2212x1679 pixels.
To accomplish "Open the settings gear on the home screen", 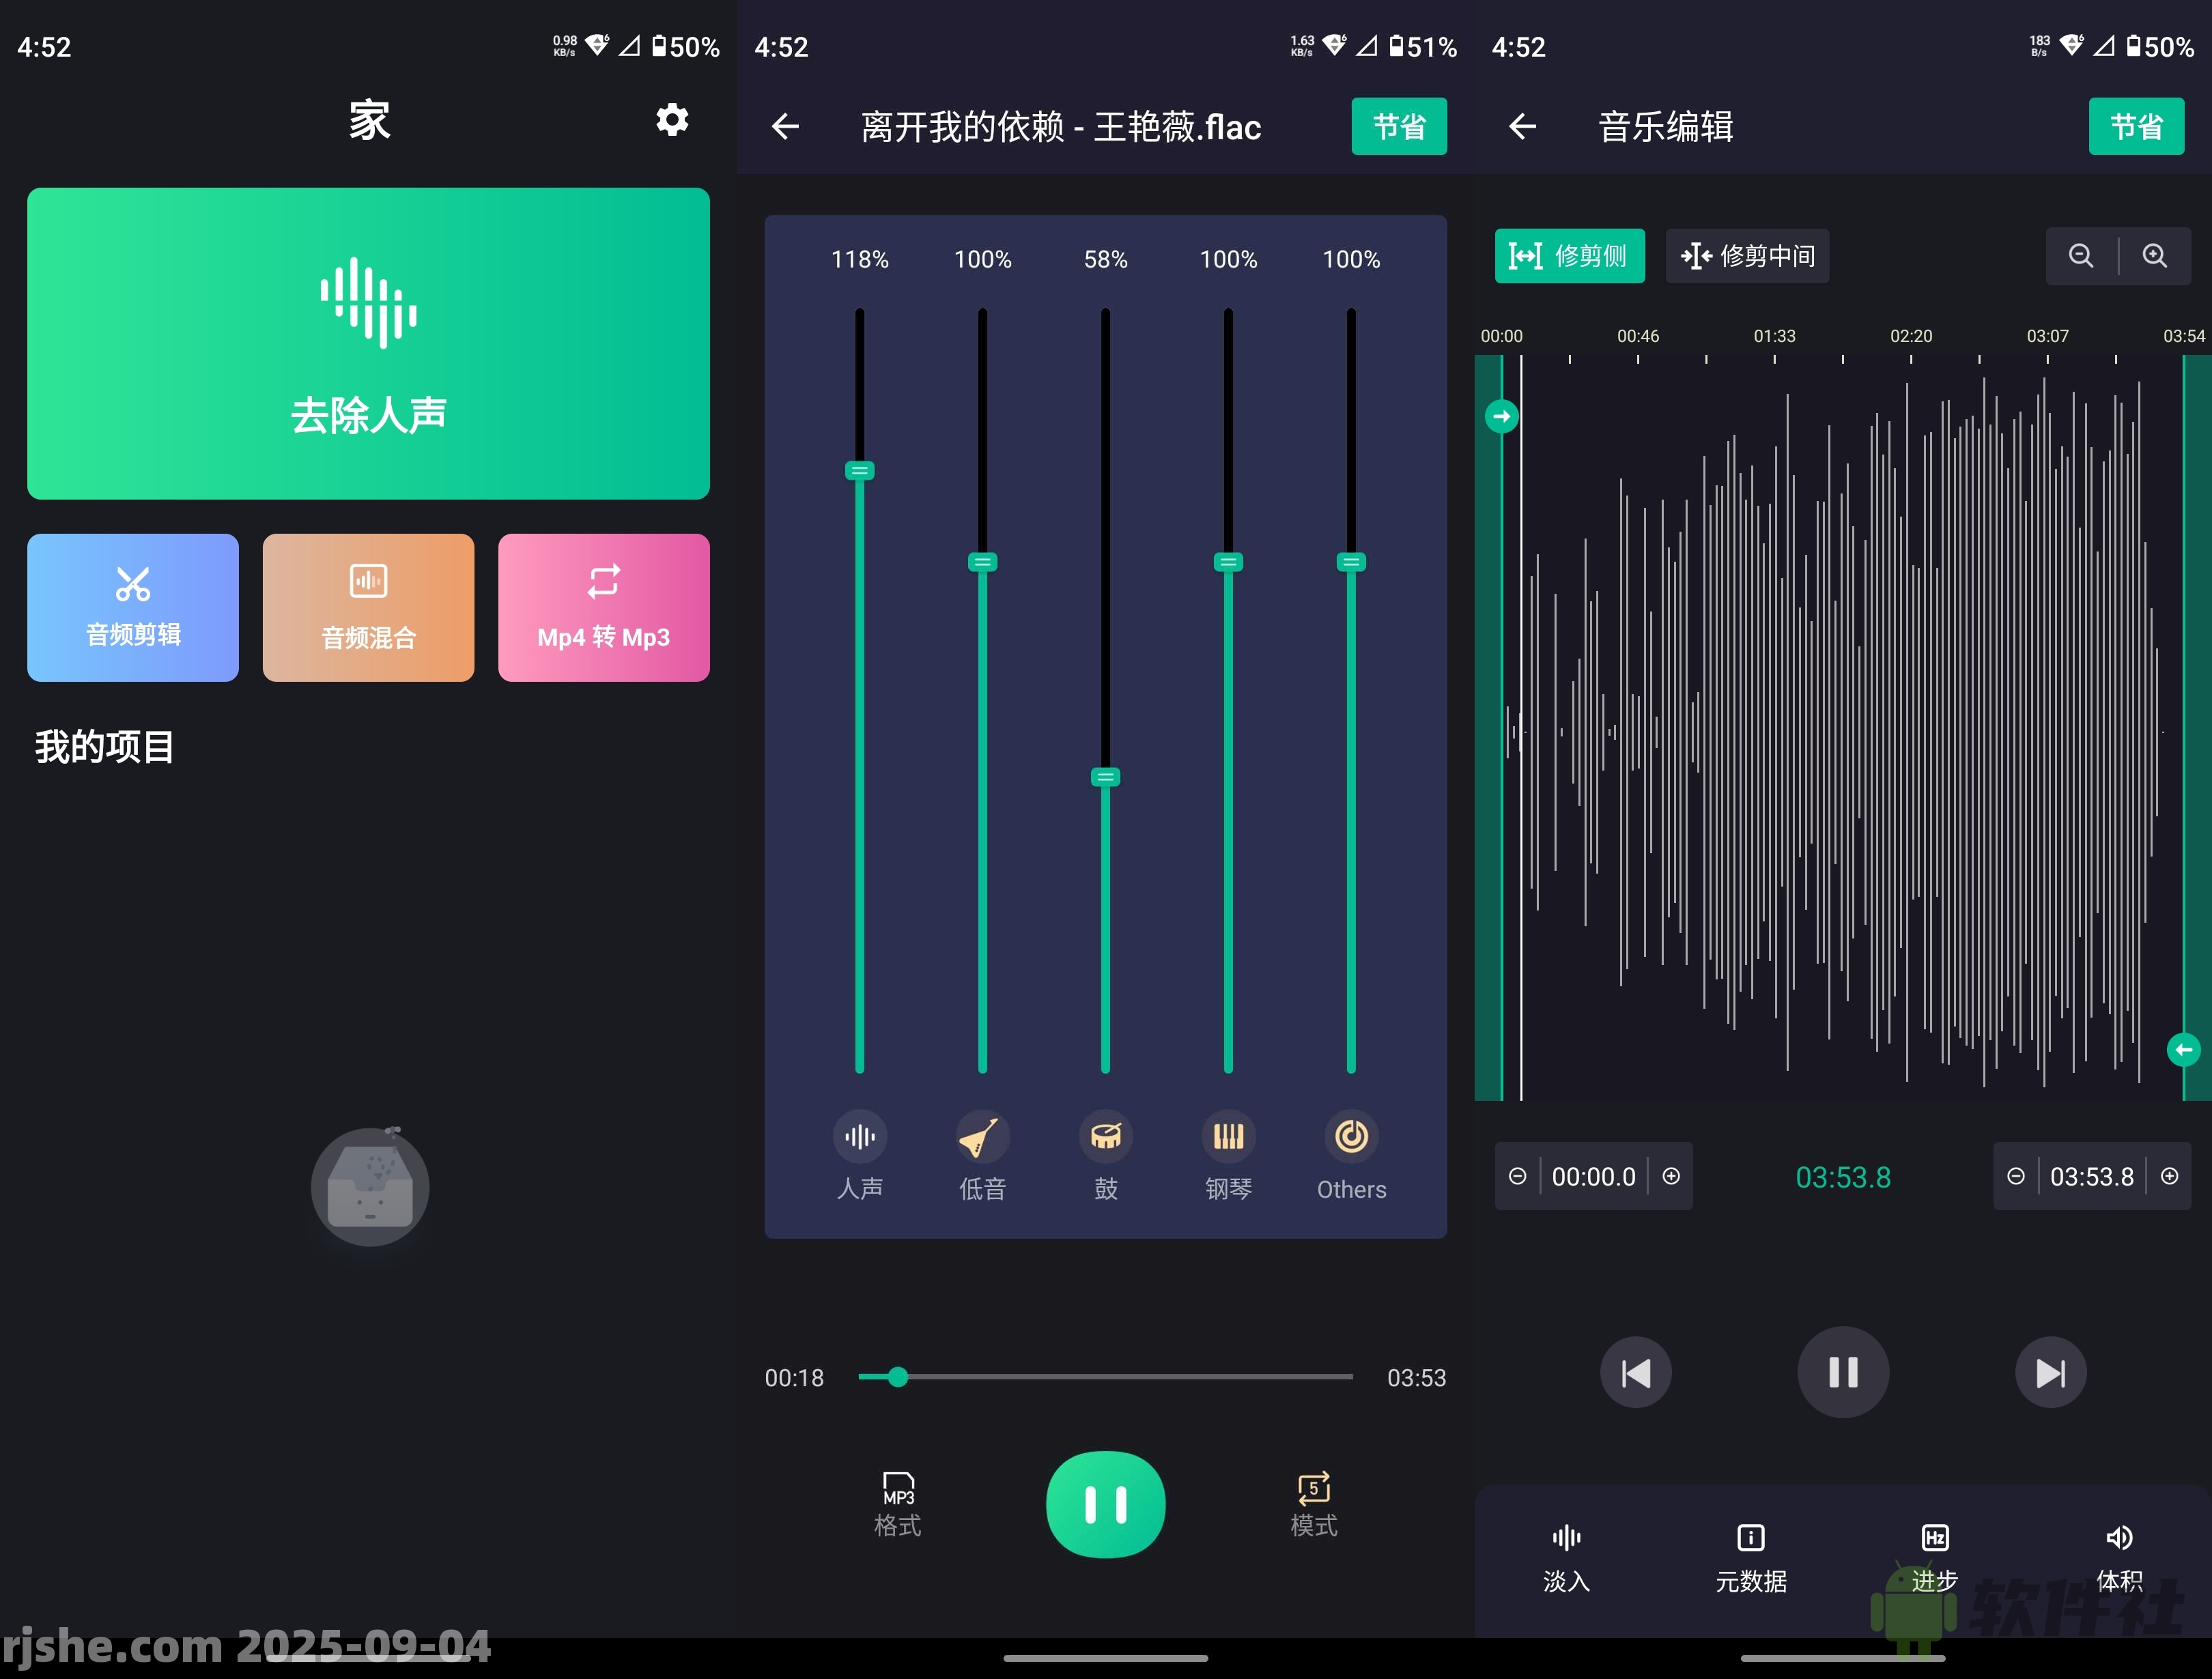I will click(x=672, y=120).
